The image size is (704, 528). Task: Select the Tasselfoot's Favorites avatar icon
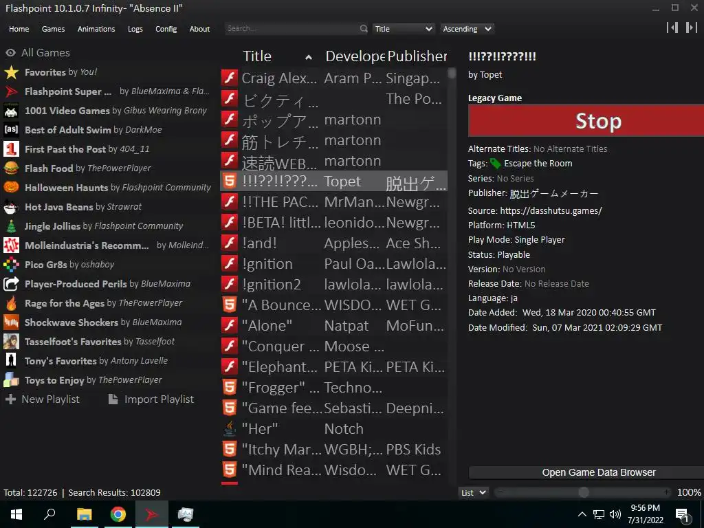(x=11, y=342)
